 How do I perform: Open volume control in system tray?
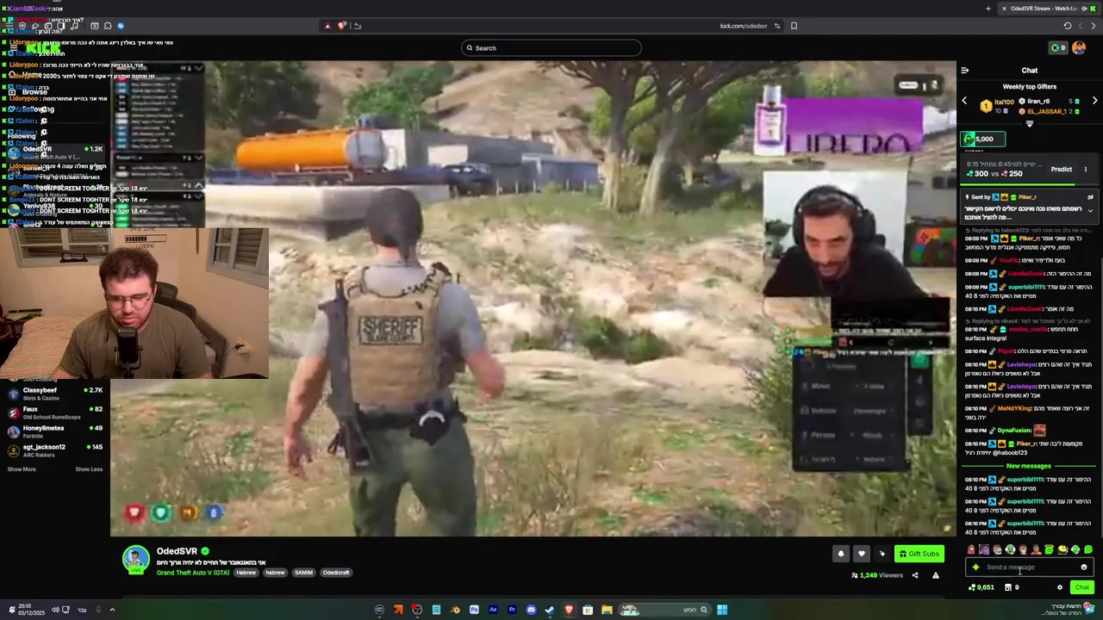pyautogui.click(x=54, y=610)
